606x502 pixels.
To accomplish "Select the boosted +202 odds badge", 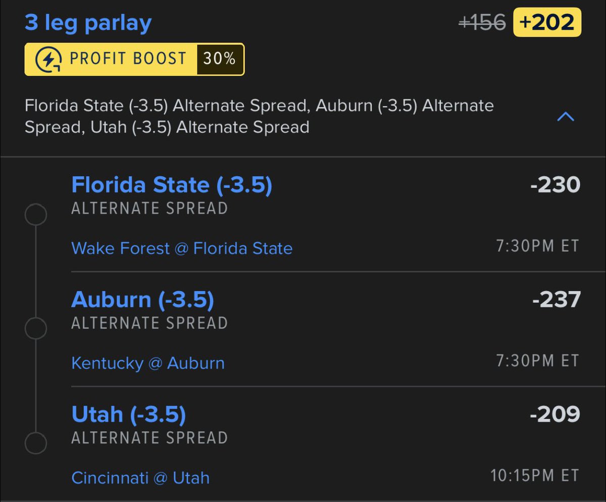I will (547, 23).
